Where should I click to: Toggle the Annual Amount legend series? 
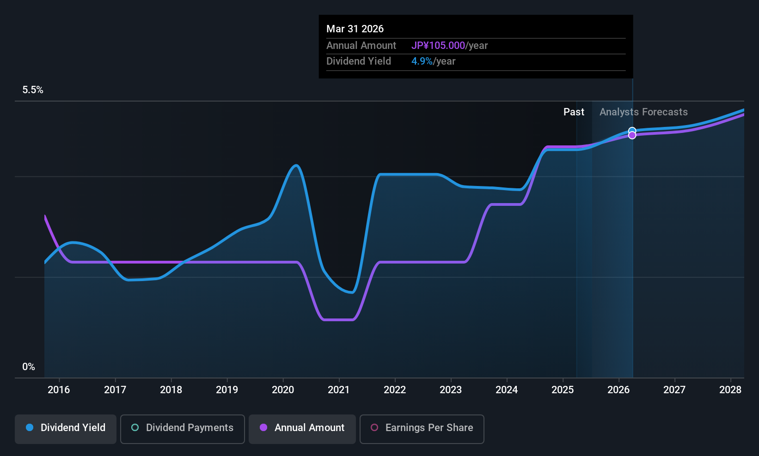[x=302, y=429]
